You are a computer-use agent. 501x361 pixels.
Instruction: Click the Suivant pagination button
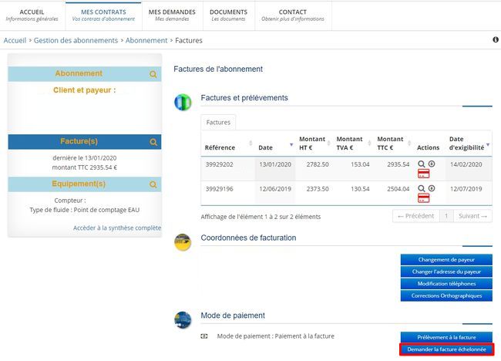(x=473, y=217)
